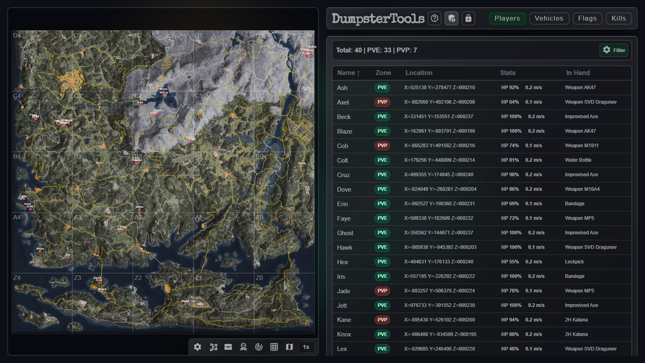645x363 pixels.
Task: Click Orin player marker on map
Action: 99,165
